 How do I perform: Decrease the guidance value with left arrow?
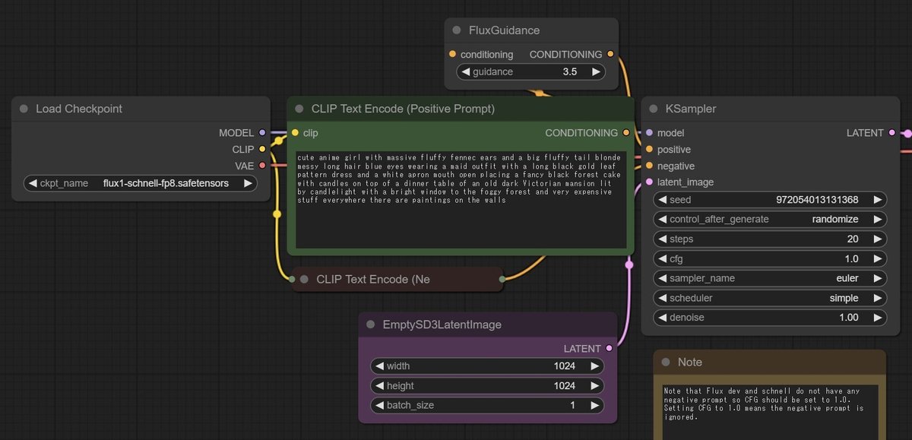464,72
